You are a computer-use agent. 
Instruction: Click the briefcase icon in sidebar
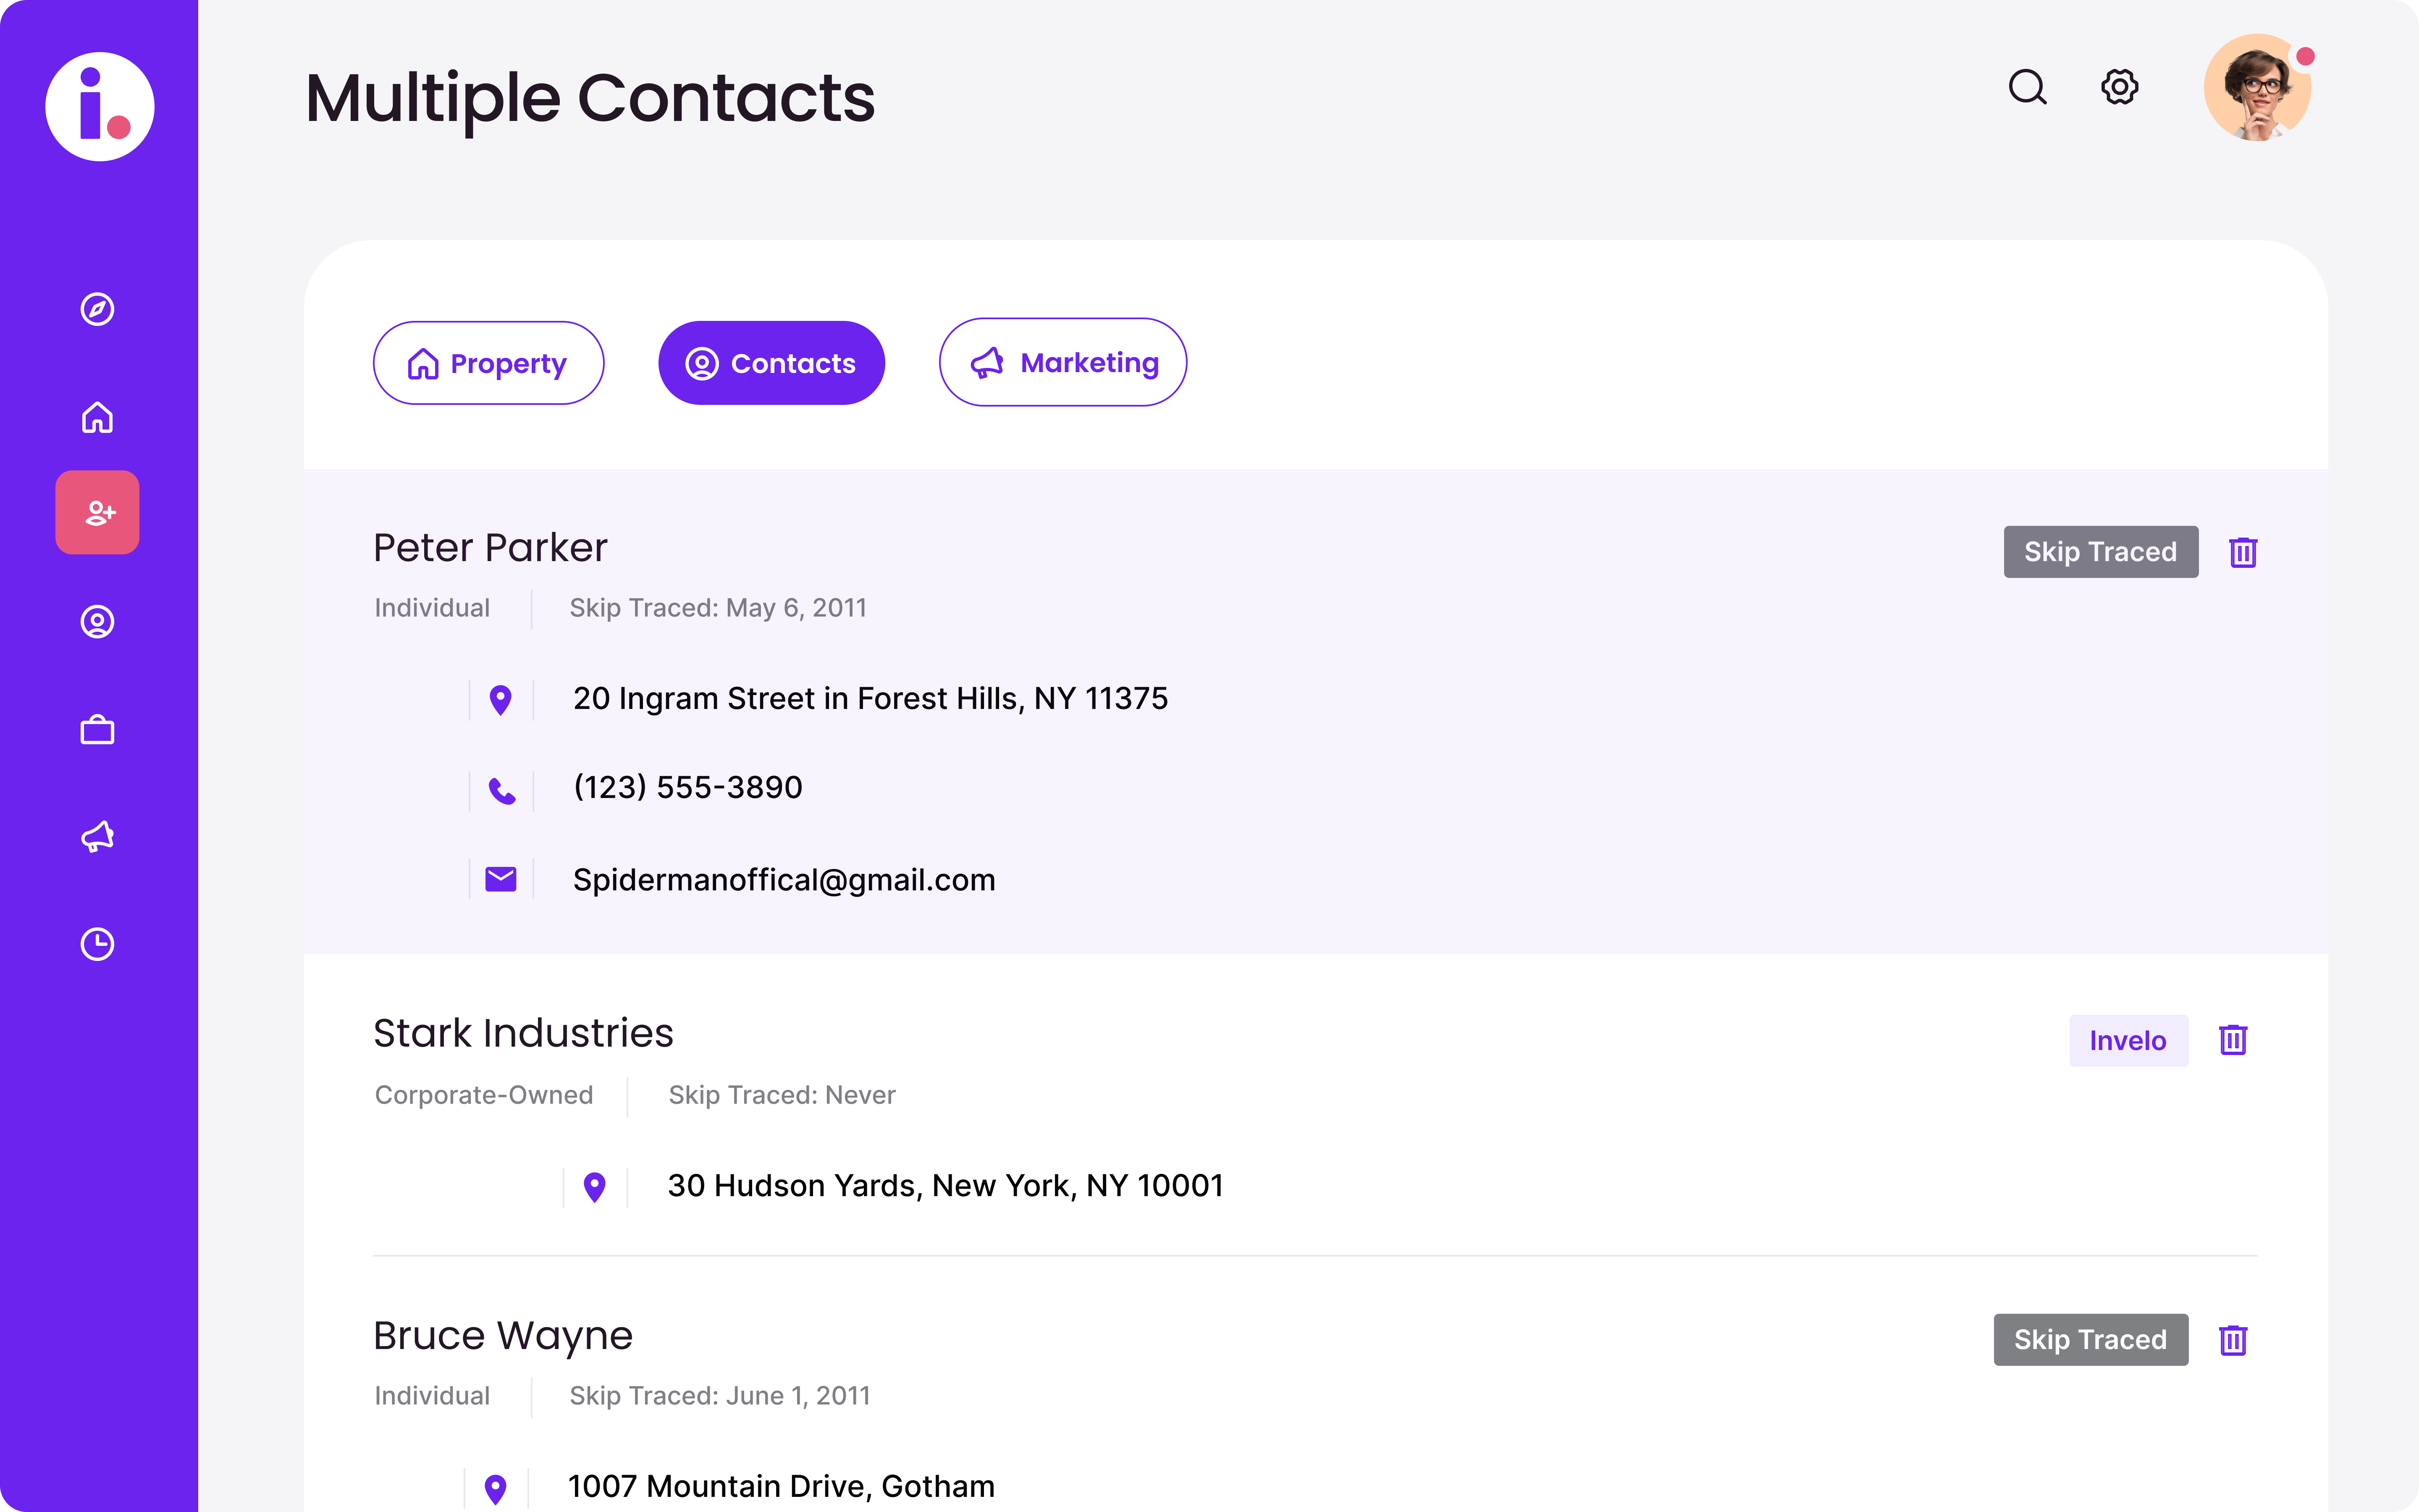97,730
